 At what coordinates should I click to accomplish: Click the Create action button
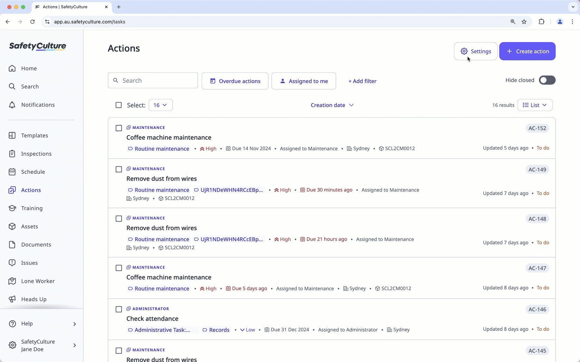[x=528, y=51]
